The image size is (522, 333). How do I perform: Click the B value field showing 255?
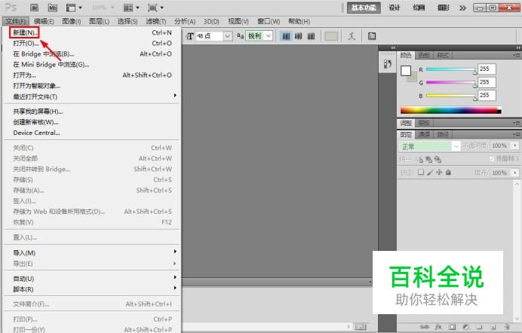[x=487, y=95]
